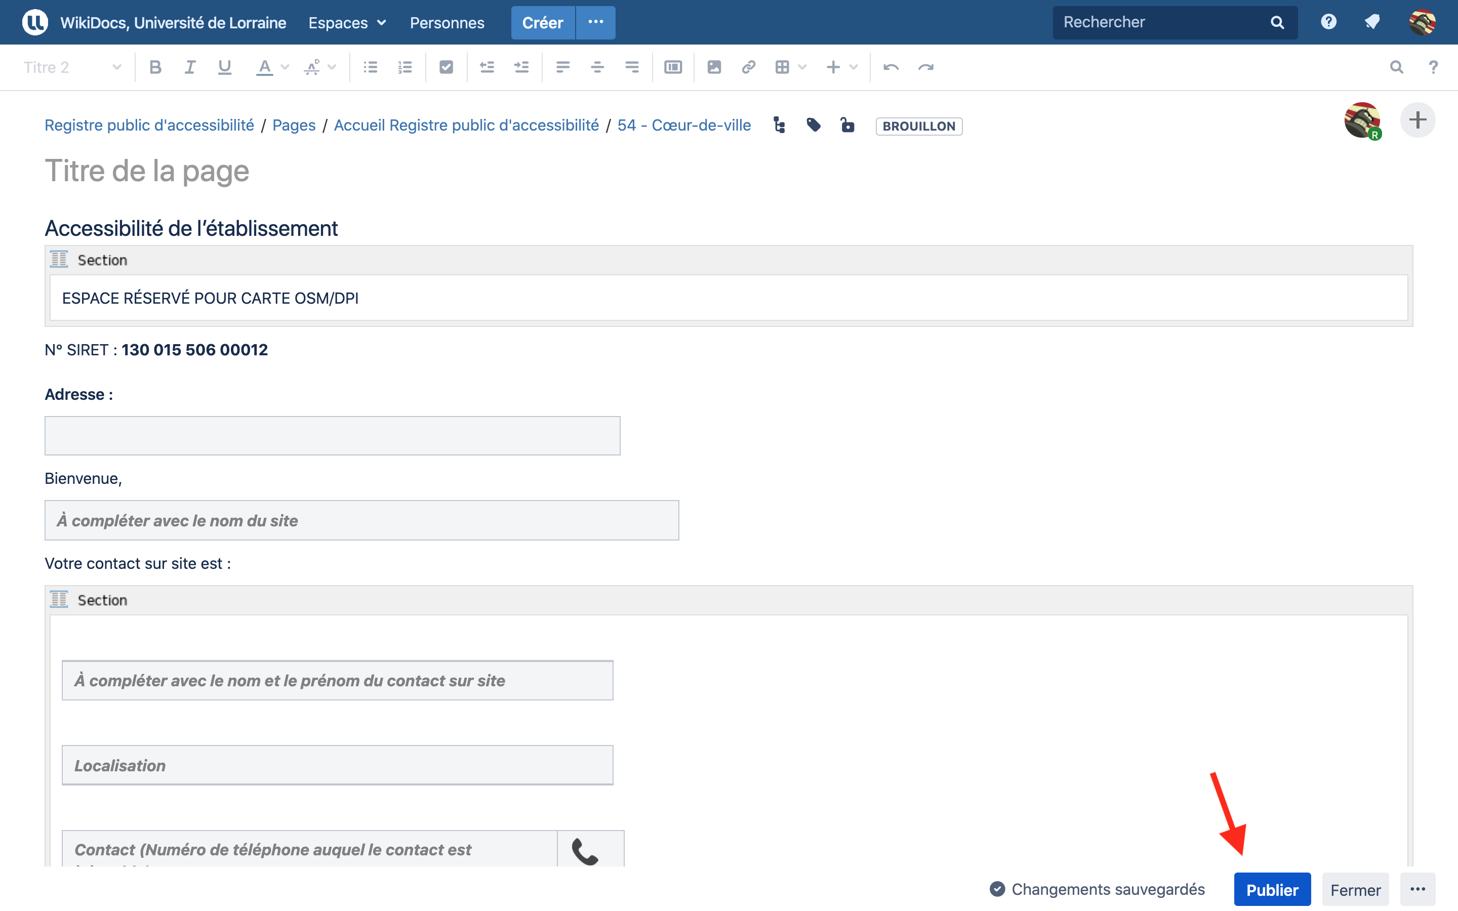Insert a bullet list
The height and width of the screenshot is (911, 1458).
[371, 67]
